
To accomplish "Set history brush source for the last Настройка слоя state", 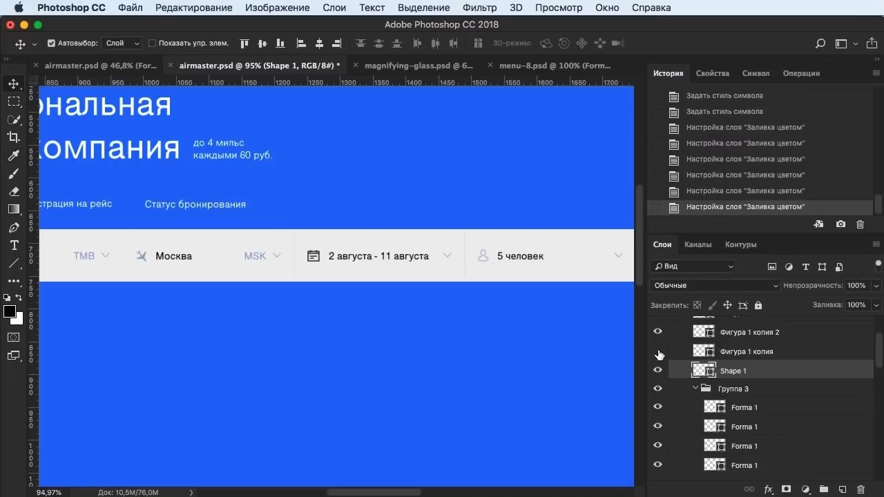I will tap(656, 207).
